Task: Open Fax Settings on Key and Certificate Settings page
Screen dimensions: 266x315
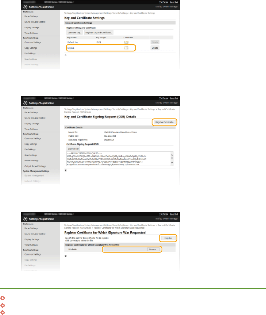Action: 30,54
